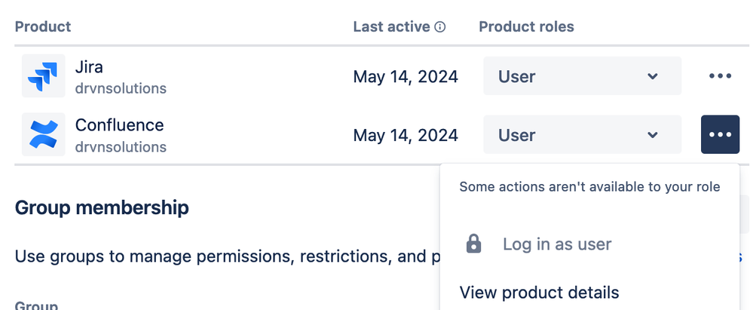This screenshot has height=310, width=753.
Task: Click the Jira product name
Action: (89, 67)
